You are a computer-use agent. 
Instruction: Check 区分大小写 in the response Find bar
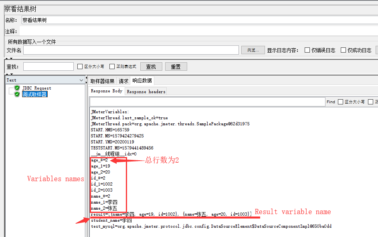[x=341, y=102]
